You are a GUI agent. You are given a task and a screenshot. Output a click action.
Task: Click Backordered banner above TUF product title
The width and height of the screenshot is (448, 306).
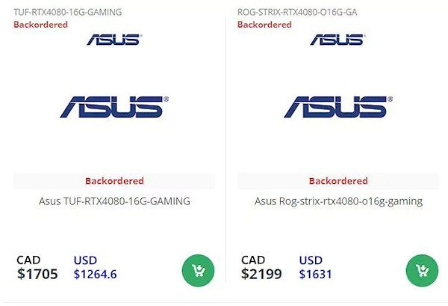click(114, 181)
